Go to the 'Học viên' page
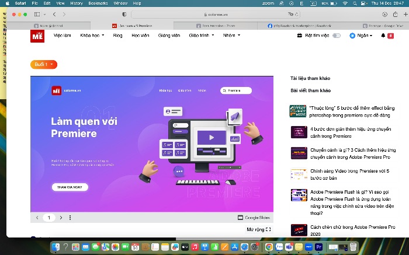The width and height of the screenshot is (409, 255). (x=140, y=35)
